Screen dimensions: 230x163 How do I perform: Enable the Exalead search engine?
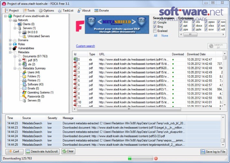coord(155,31)
